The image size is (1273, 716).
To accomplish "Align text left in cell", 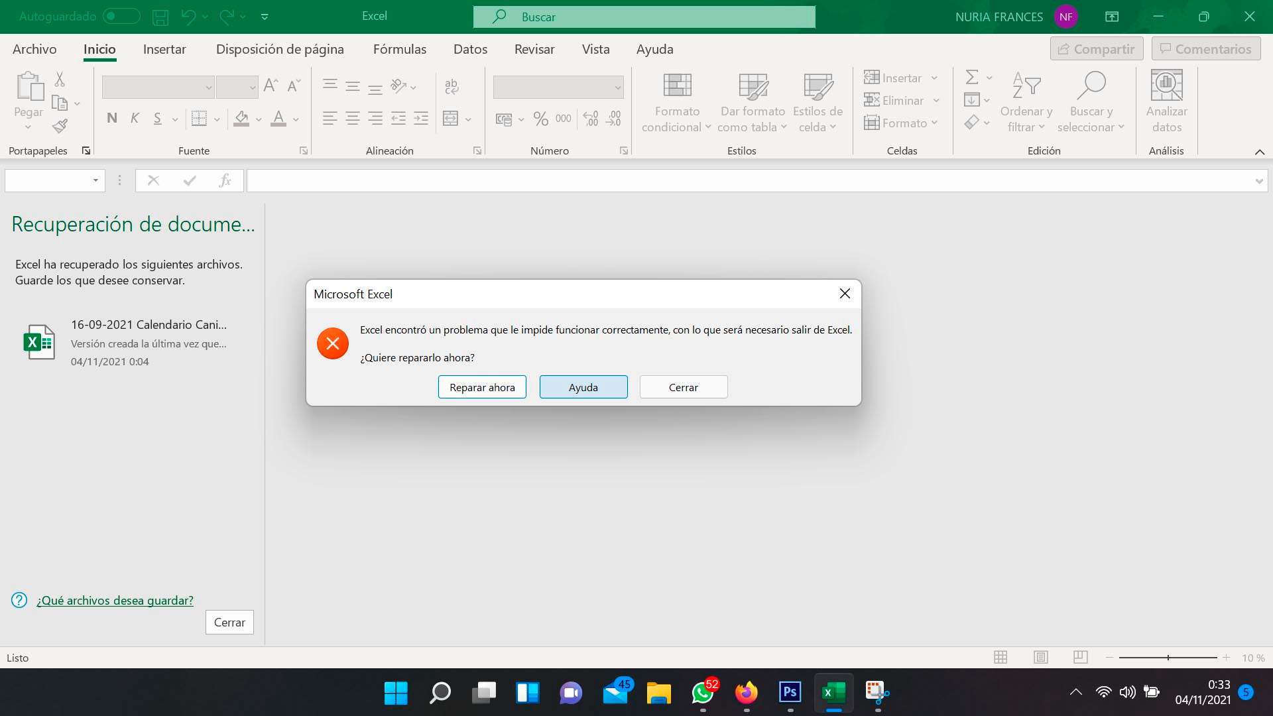I will 330,119.
